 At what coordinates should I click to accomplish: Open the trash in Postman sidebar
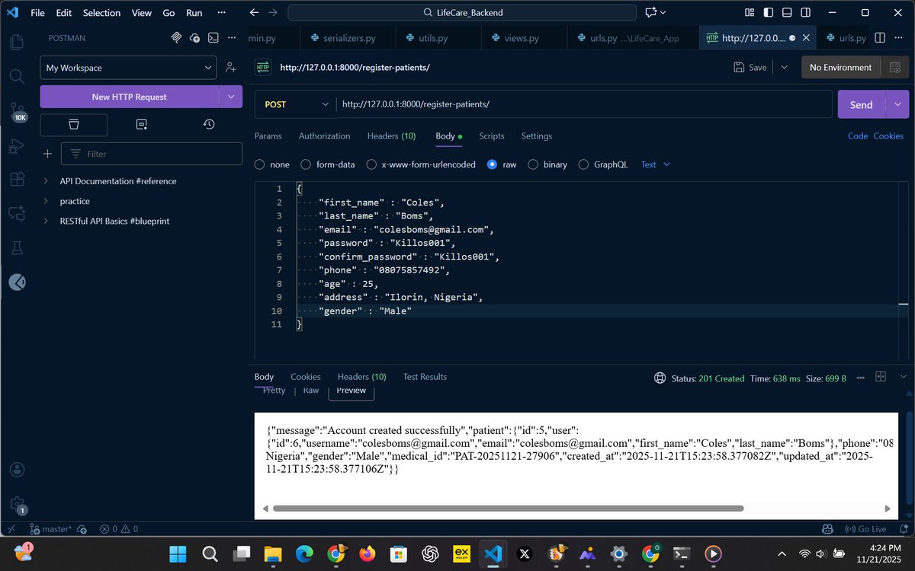click(x=73, y=124)
